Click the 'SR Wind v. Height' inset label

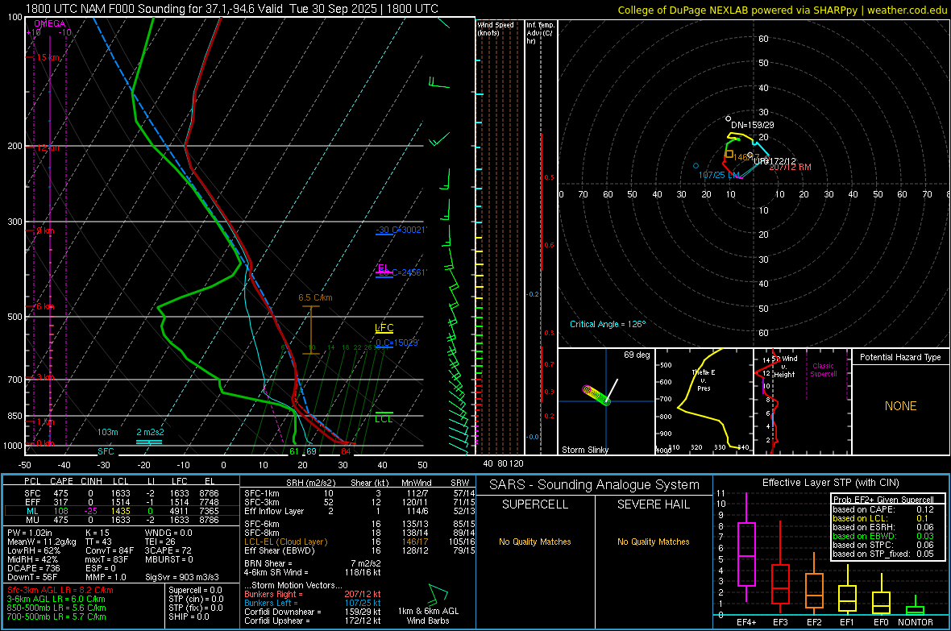pos(785,367)
